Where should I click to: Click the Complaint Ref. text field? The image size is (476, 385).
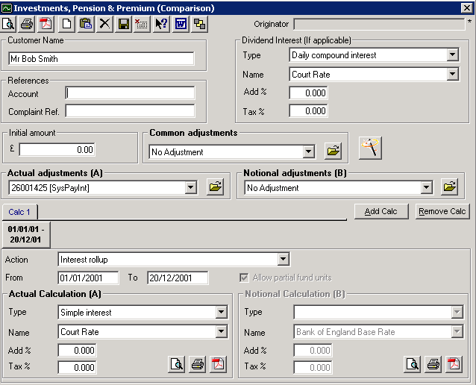coord(130,111)
